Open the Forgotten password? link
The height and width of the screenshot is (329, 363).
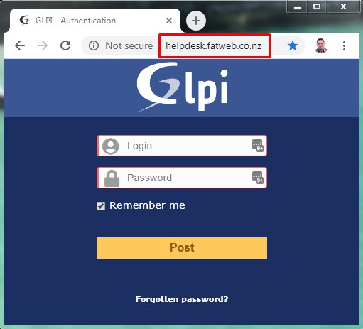(x=182, y=299)
